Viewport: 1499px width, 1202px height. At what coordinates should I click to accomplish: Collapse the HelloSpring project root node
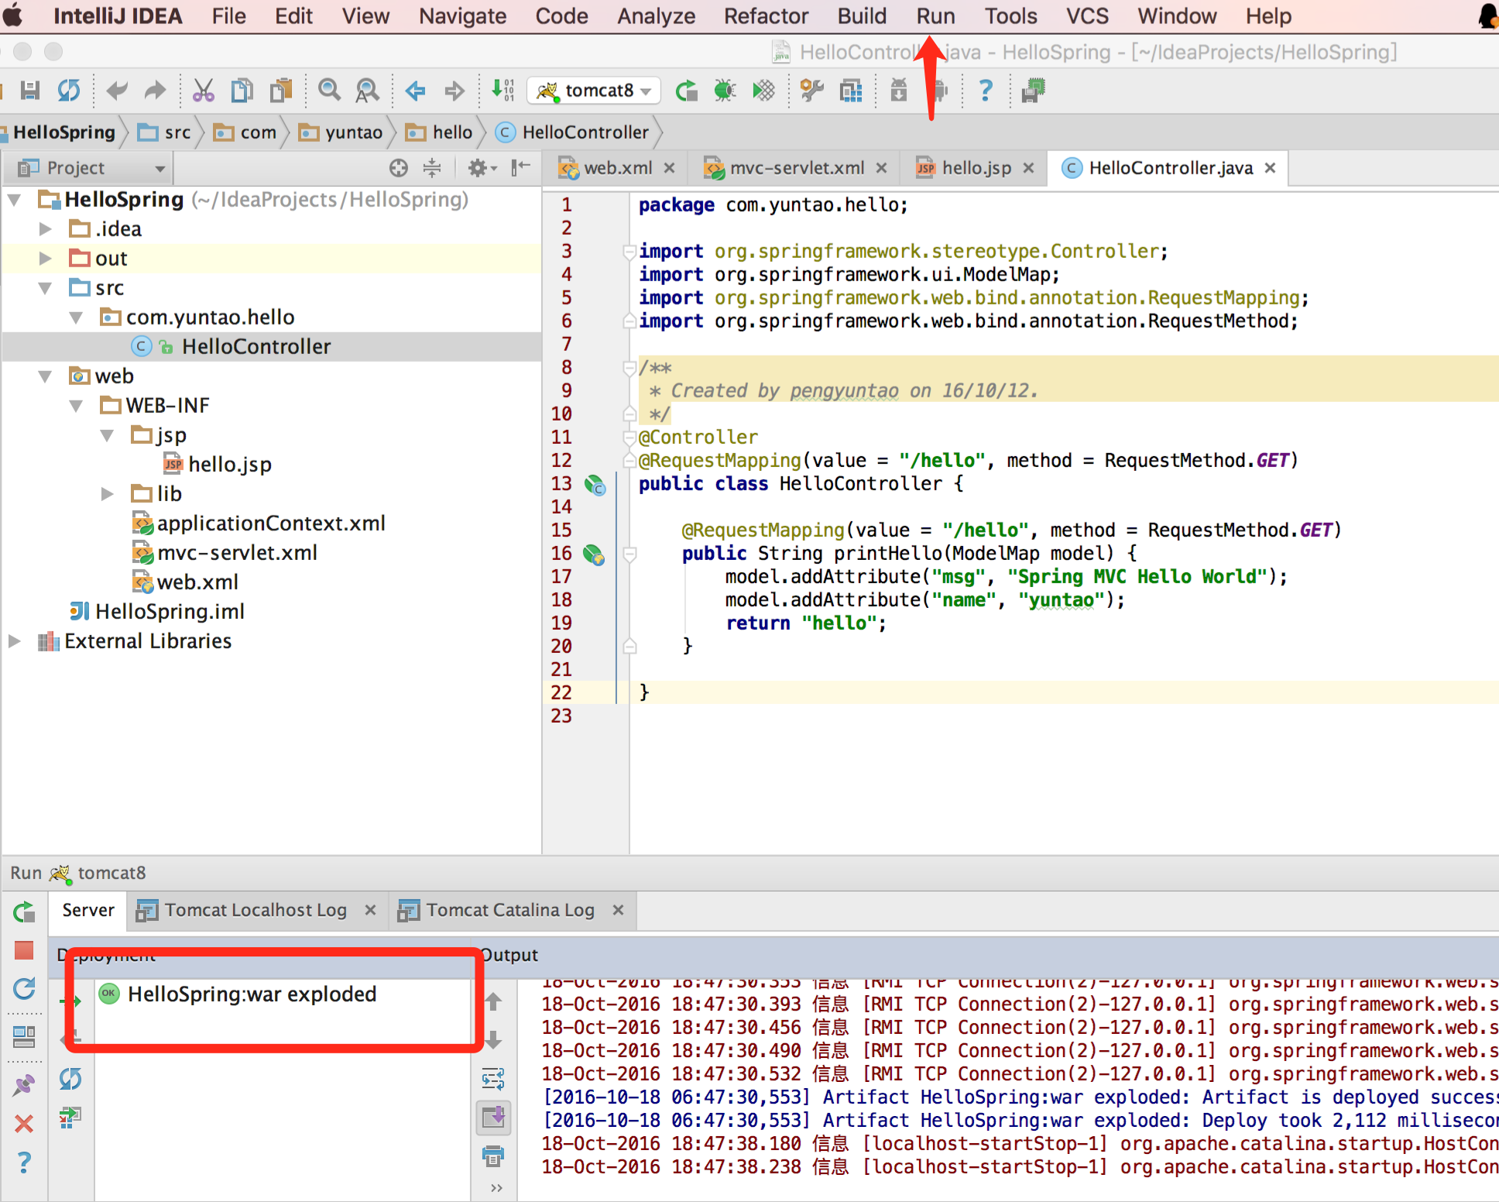(x=14, y=200)
